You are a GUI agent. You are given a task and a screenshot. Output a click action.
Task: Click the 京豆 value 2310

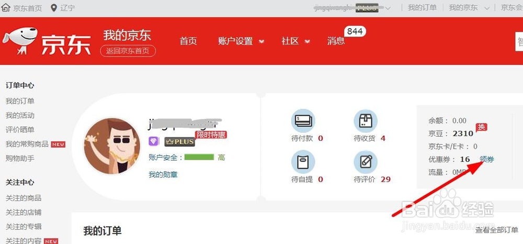463,134
